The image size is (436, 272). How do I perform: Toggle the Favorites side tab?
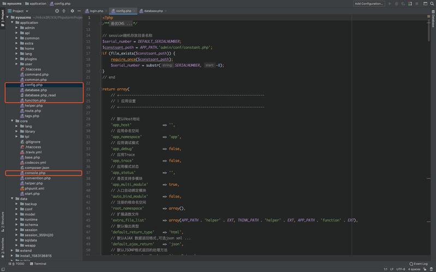(x=3, y=248)
